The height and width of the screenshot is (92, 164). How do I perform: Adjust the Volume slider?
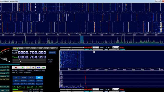pos(29,60)
